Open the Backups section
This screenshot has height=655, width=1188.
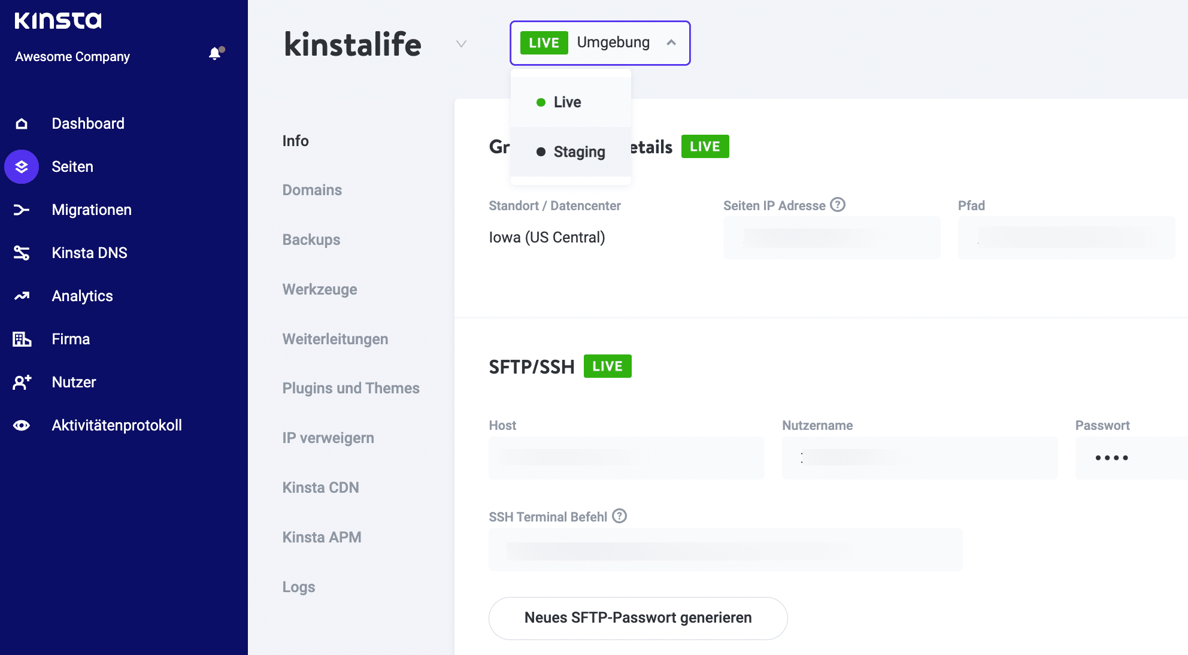(311, 239)
